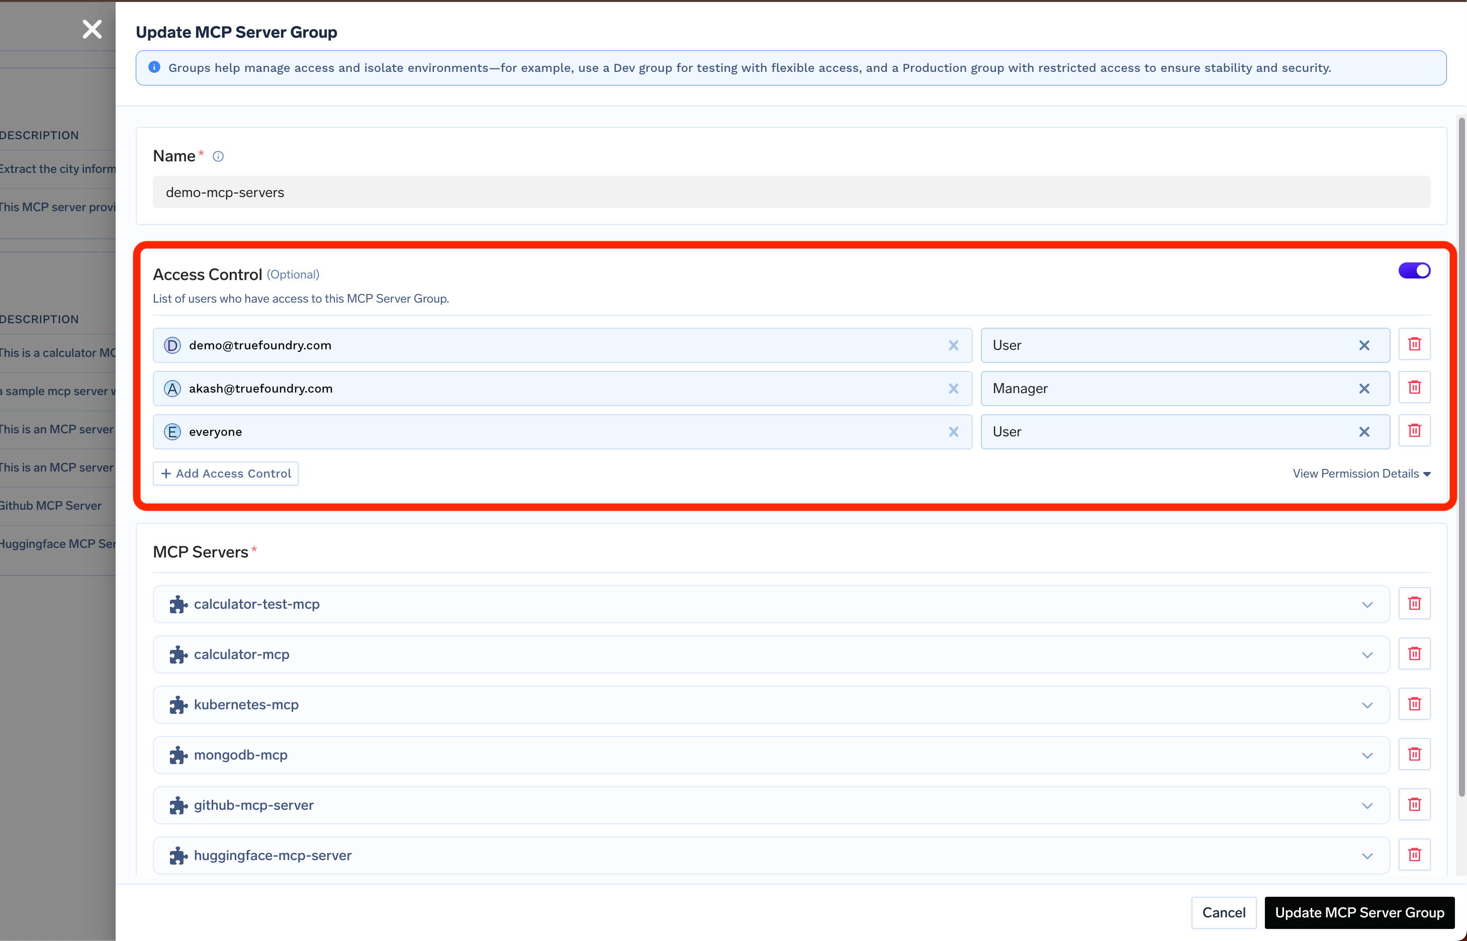Image resolution: width=1467 pixels, height=941 pixels.
Task: Clear the everyone subject field
Action: [953, 432]
